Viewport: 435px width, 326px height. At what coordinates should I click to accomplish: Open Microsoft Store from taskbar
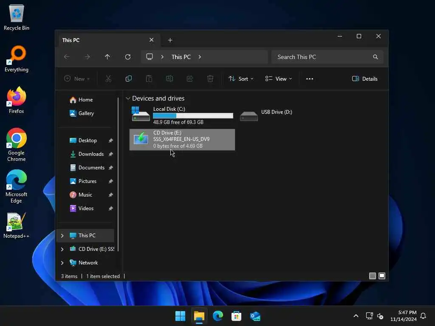[x=236, y=316]
